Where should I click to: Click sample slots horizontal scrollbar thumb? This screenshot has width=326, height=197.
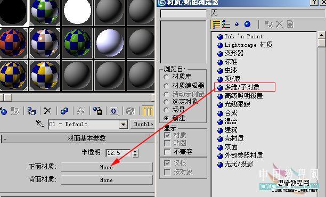[x=8, y=97]
